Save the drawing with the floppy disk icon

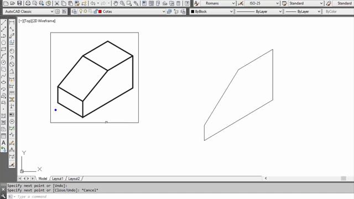[x=19, y=3]
